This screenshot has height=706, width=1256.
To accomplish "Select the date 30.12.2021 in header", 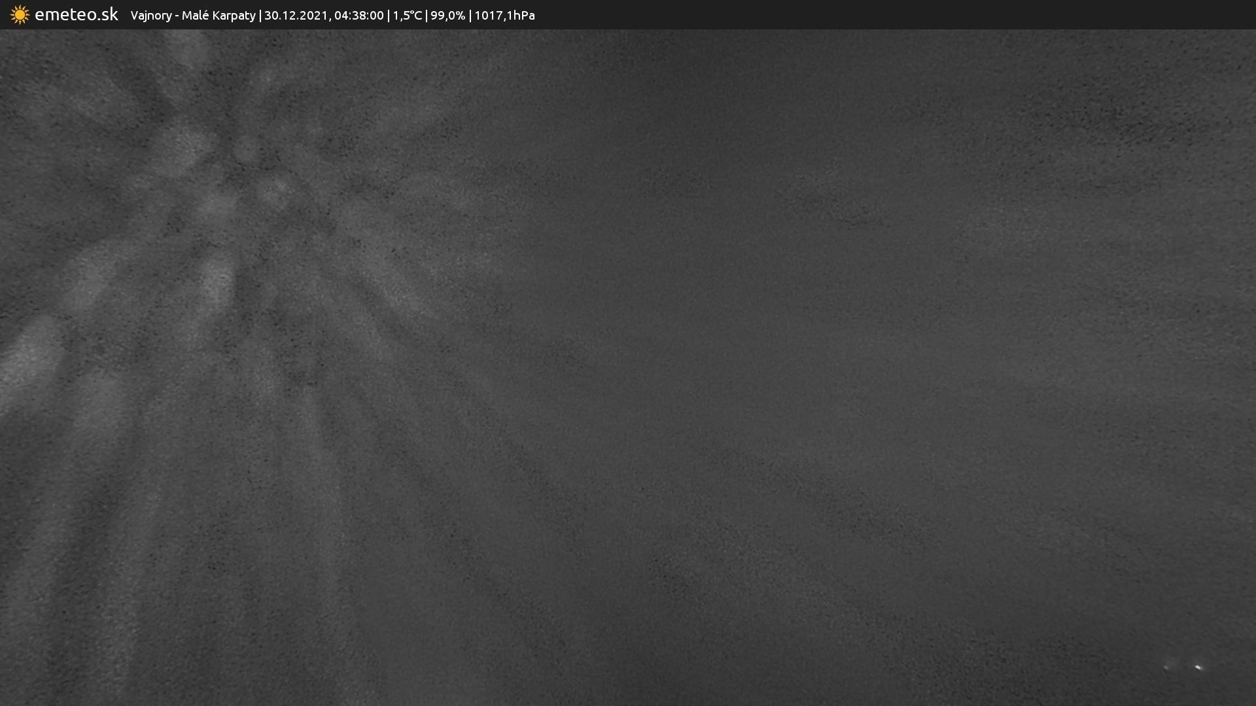I will click(x=296, y=15).
